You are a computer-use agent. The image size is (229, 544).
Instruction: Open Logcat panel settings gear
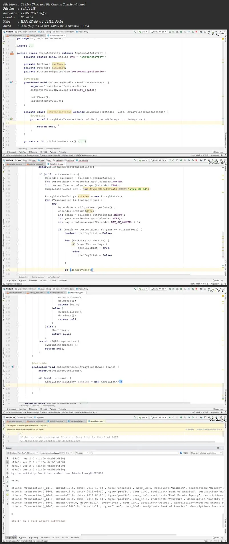click(x=218, y=448)
